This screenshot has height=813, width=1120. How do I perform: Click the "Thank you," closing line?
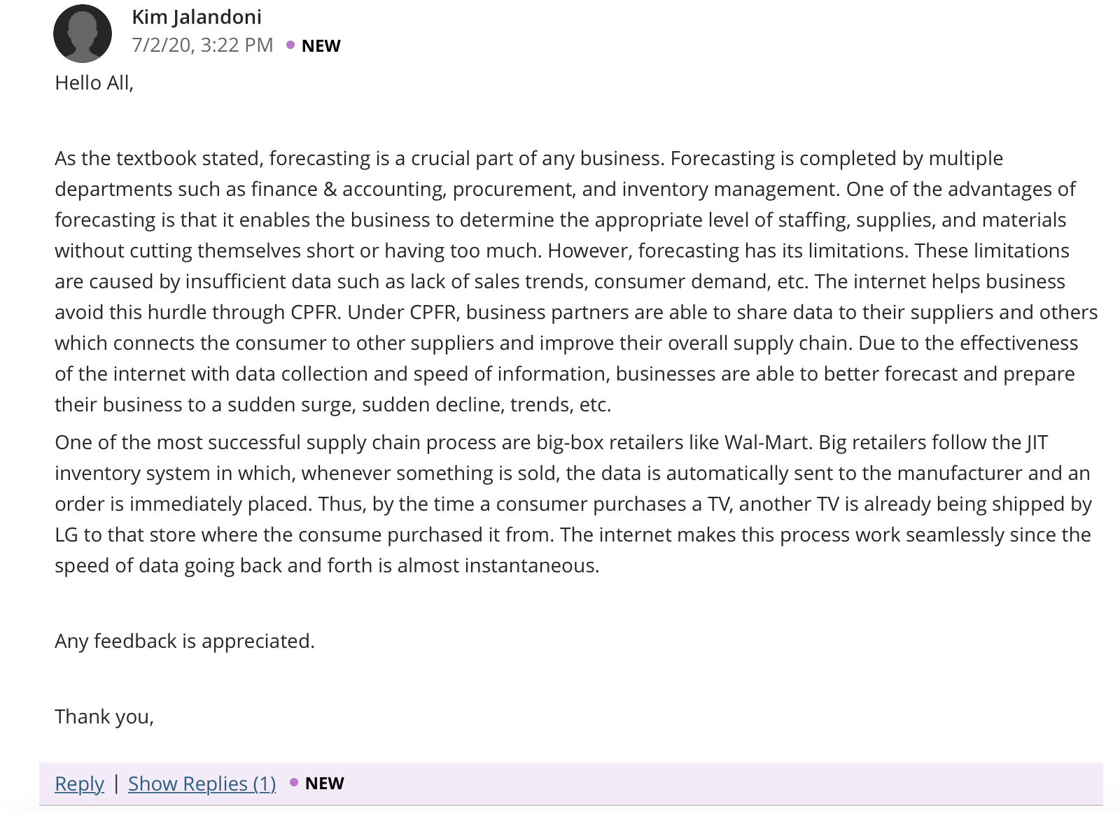pyautogui.click(x=104, y=716)
